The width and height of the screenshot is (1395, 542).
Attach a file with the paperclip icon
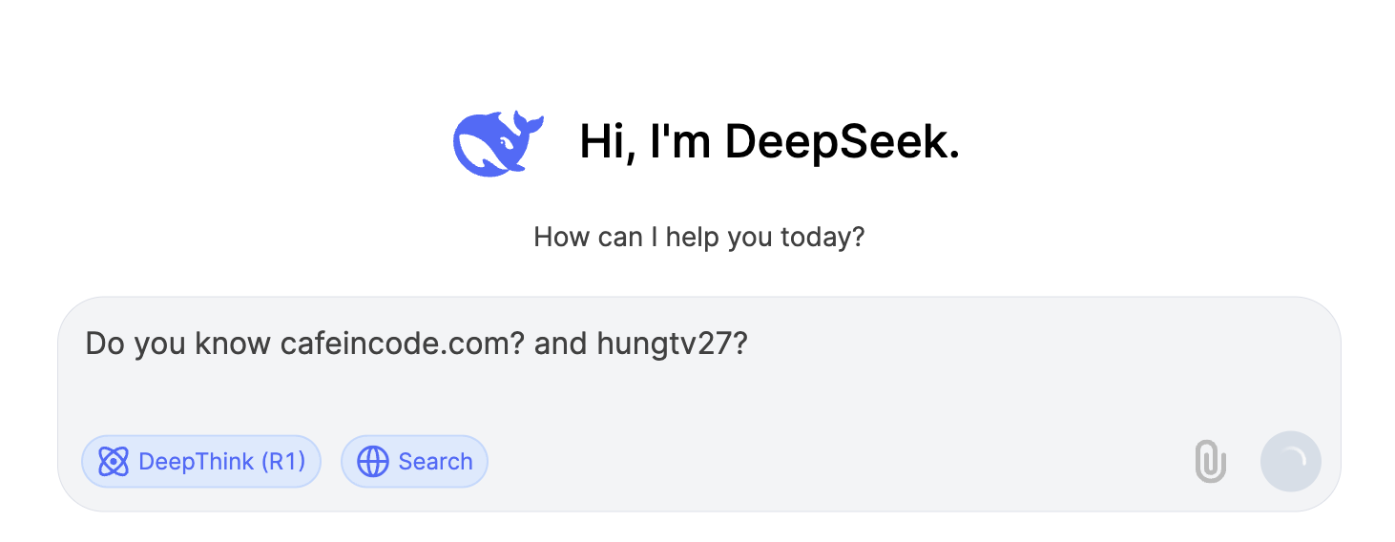(1211, 462)
